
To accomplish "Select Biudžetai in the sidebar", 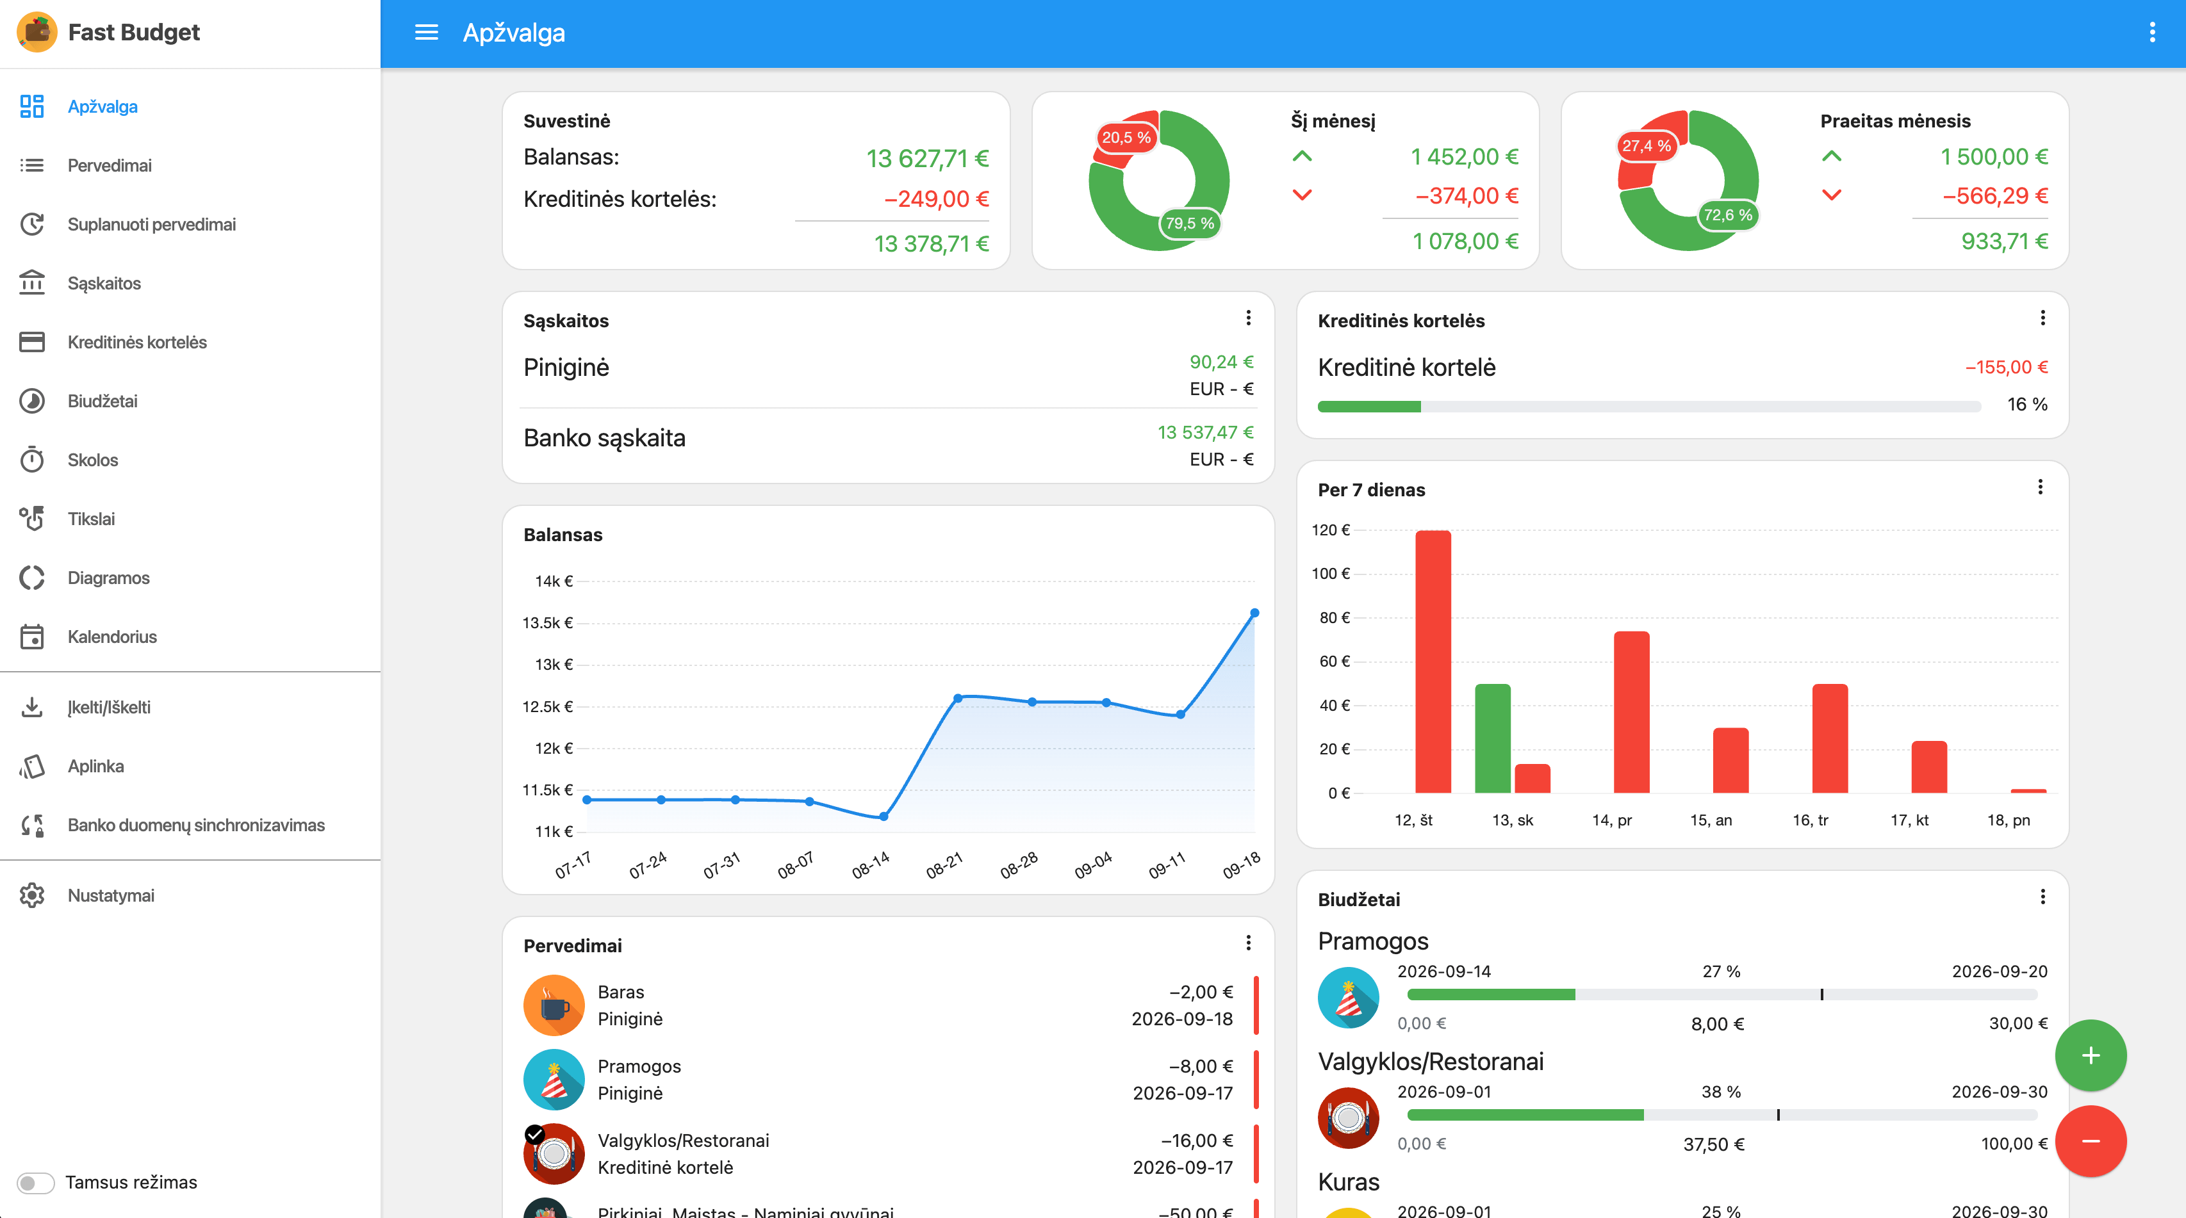I will pyautogui.click(x=190, y=401).
